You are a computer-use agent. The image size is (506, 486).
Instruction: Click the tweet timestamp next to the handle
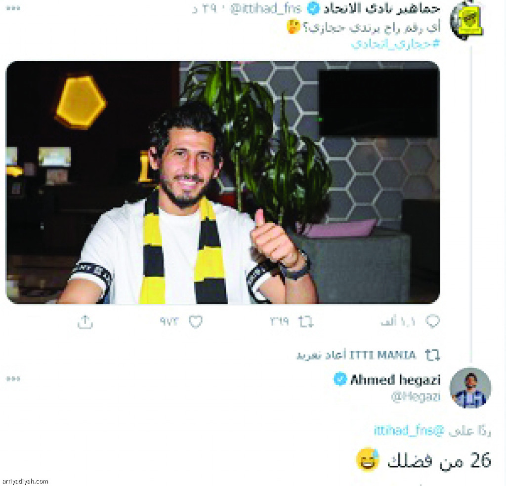coord(205,9)
